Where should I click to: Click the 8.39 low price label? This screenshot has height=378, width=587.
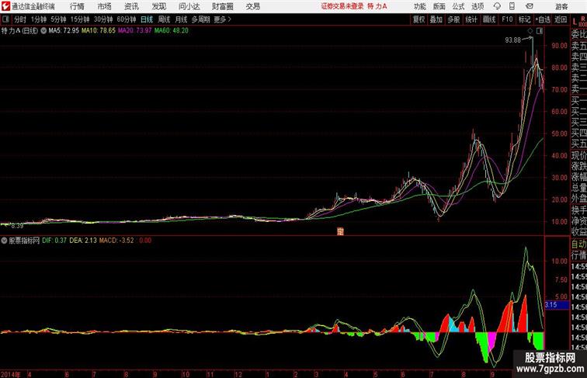[17, 226]
